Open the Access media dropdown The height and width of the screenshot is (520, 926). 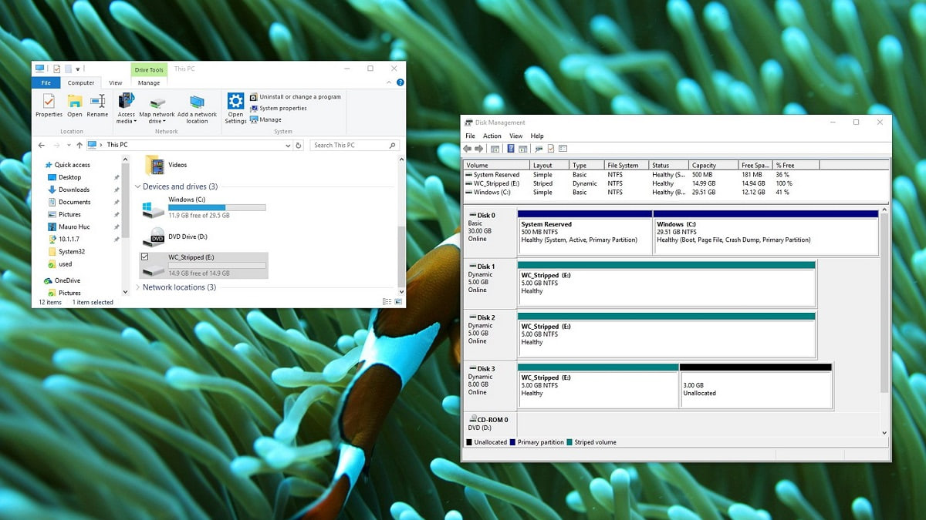(x=127, y=109)
